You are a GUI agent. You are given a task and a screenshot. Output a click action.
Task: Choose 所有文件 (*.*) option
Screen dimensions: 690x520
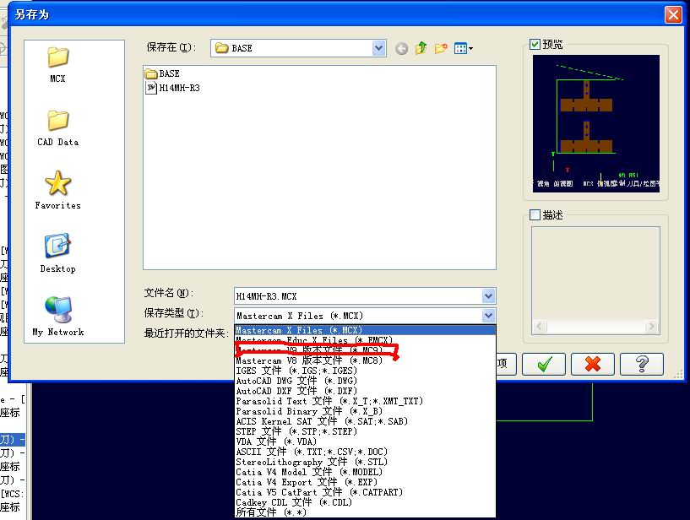tap(365, 512)
